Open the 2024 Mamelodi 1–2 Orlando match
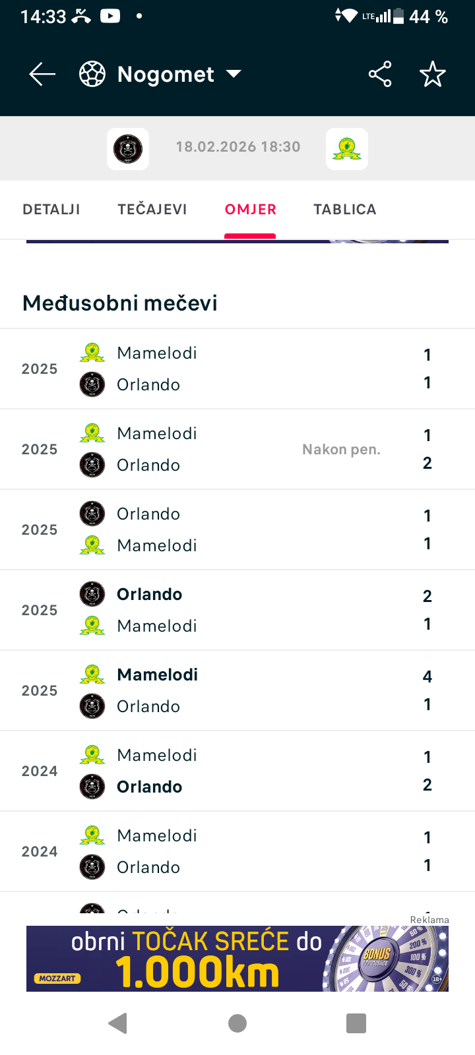Screen dimensions: 475x1055 click(x=237, y=771)
